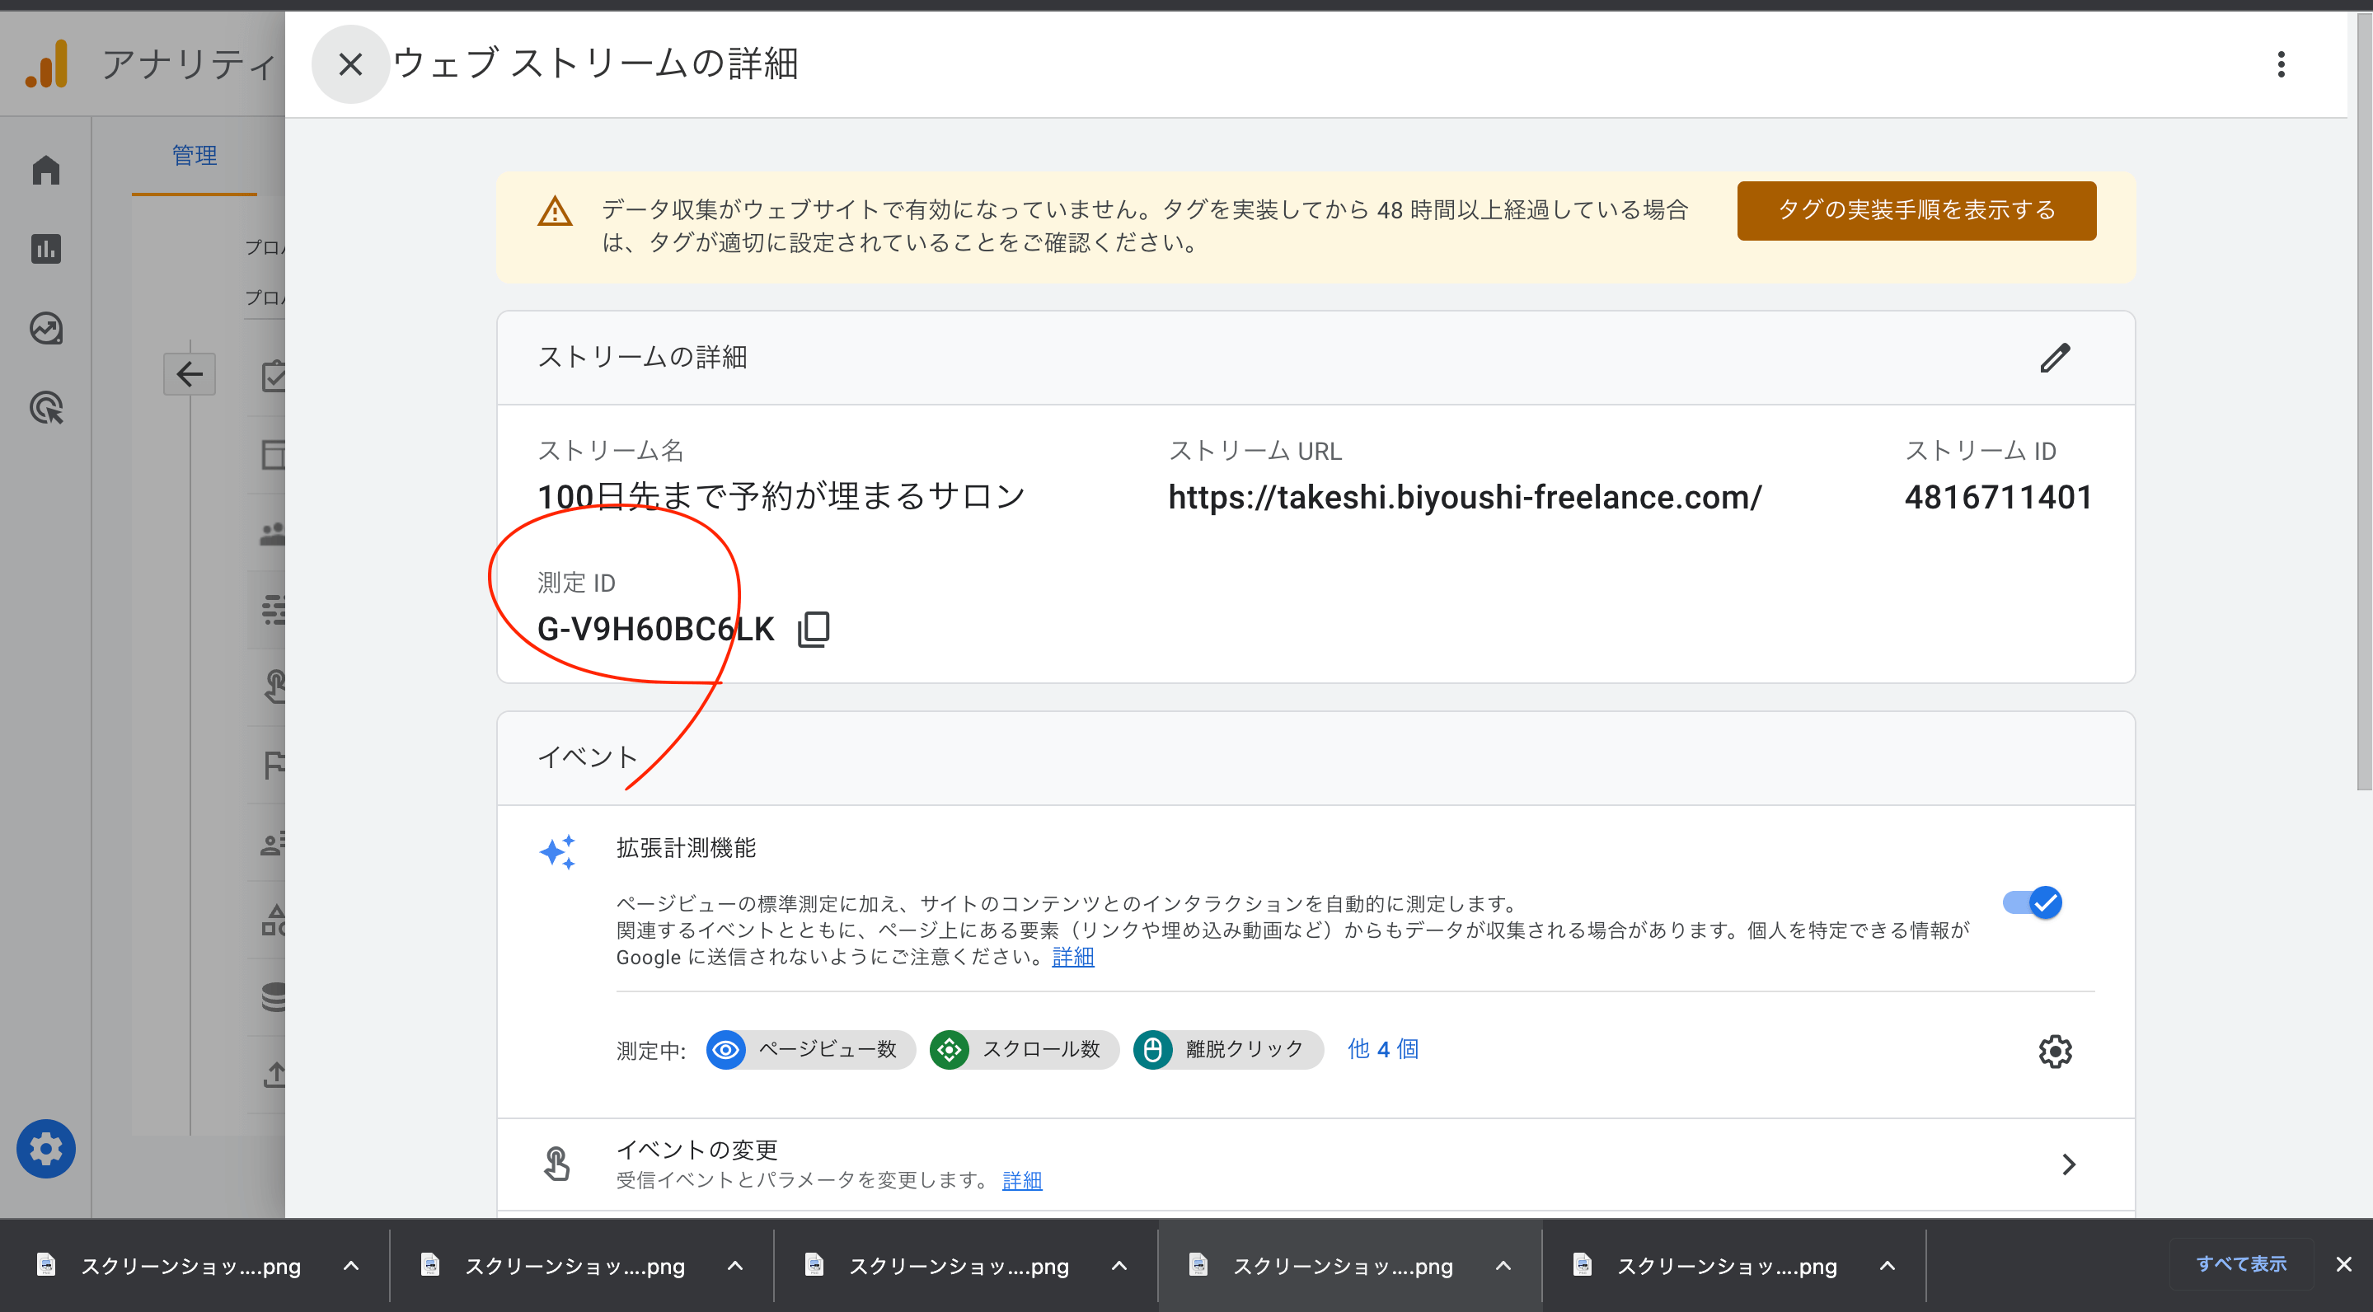2373x1312 pixels.
Task: Open Reports bar chart sidebar icon
Action: 46,249
